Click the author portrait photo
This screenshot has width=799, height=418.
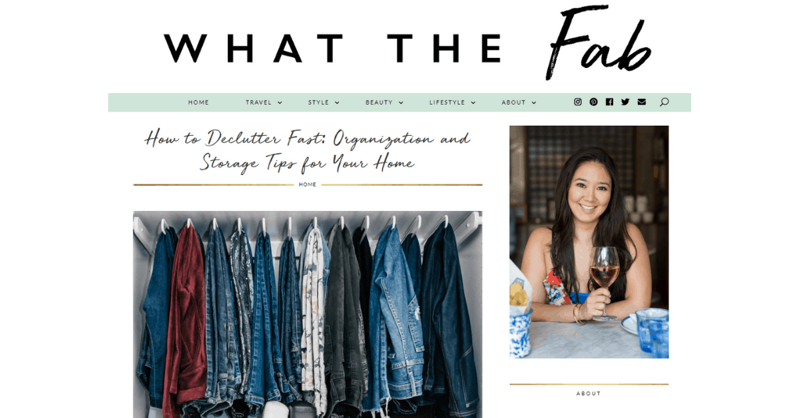[x=589, y=242]
